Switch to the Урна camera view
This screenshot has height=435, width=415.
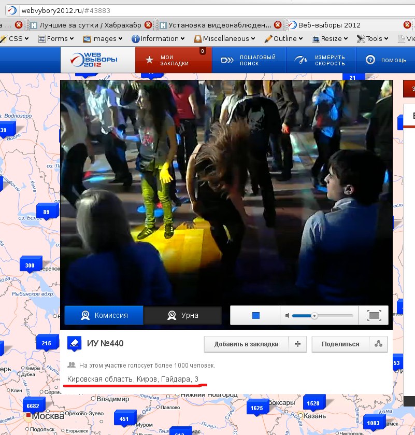pyautogui.click(x=182, y=315)
